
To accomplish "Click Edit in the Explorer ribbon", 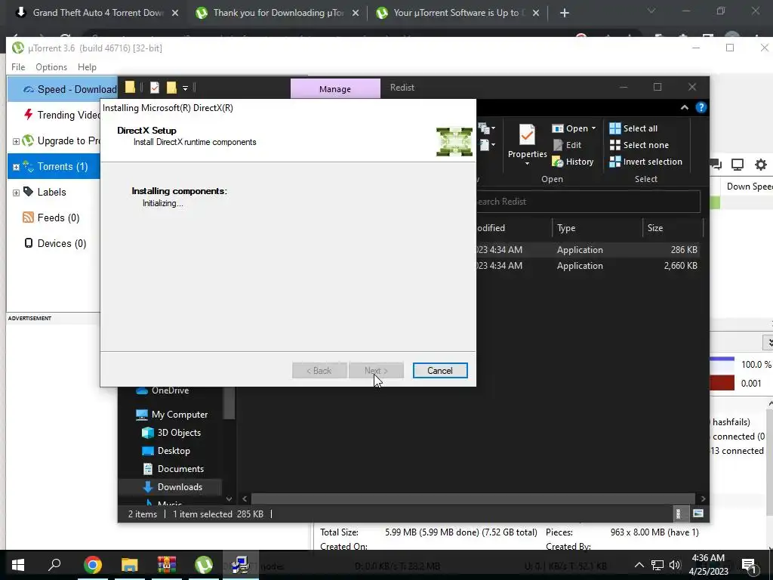I will (567, 145).
